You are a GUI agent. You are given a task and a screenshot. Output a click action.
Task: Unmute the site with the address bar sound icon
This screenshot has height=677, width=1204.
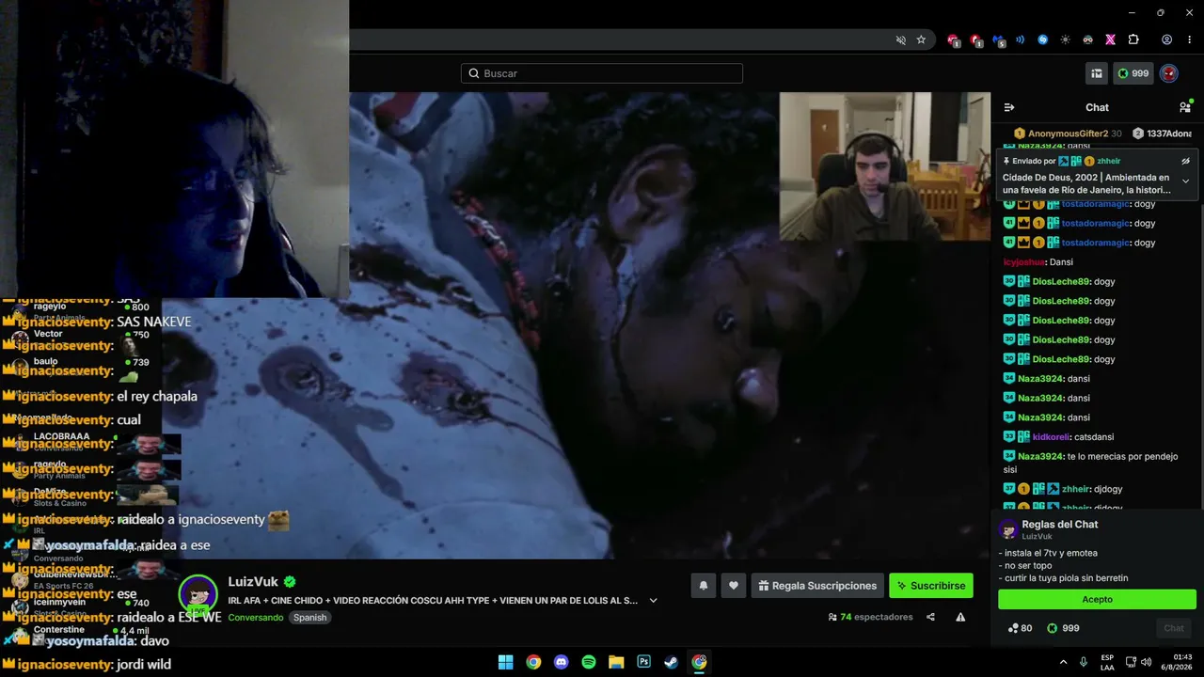click(901, 39)
